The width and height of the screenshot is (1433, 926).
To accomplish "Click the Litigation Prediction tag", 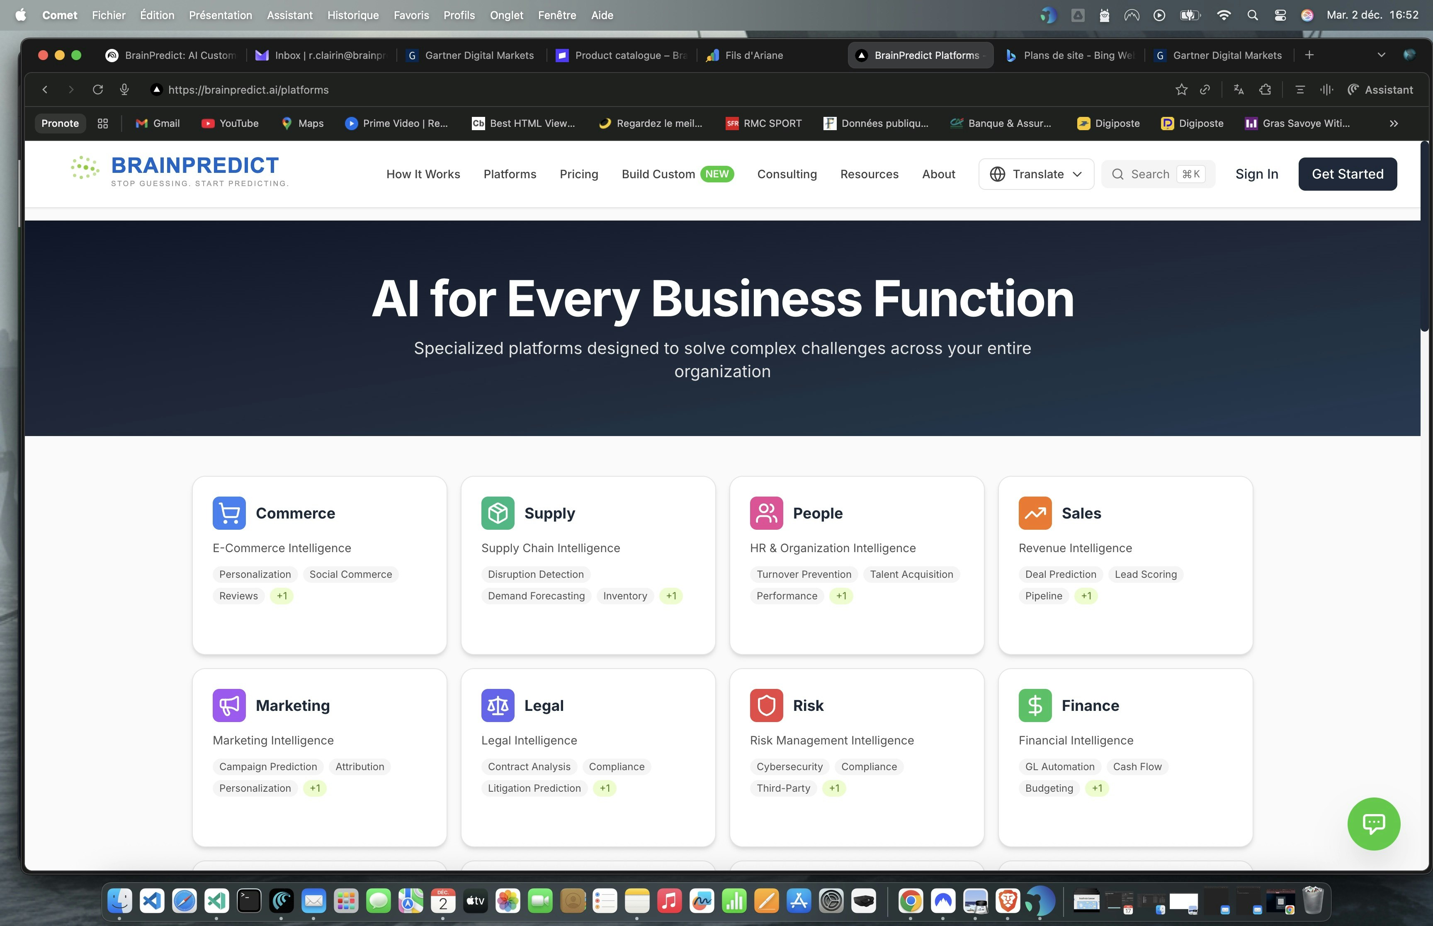I will tap(534, 788).
